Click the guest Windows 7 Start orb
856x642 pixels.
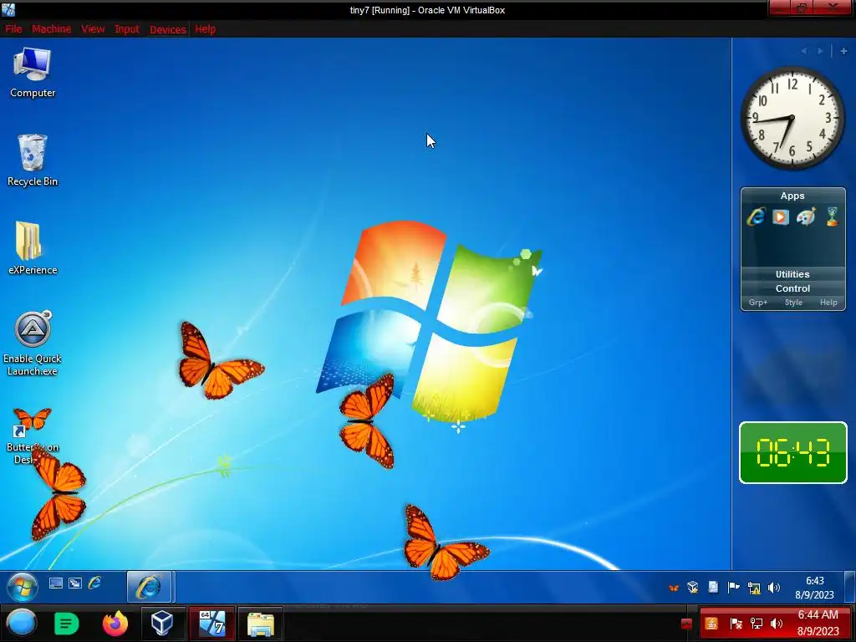click(x=23, y=587)
